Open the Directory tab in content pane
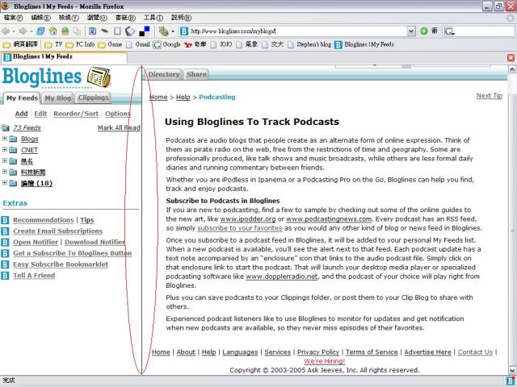517x387 pixels. point(164,74)
